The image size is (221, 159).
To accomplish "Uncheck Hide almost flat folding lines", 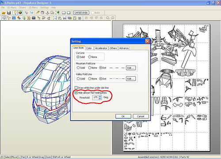I will point(76,92).
